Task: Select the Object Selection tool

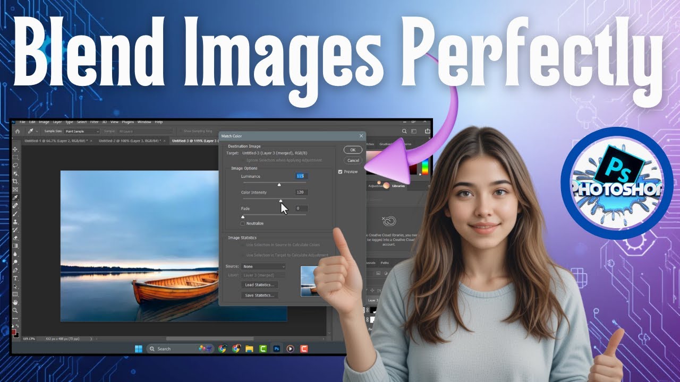Action: [15, 173]
